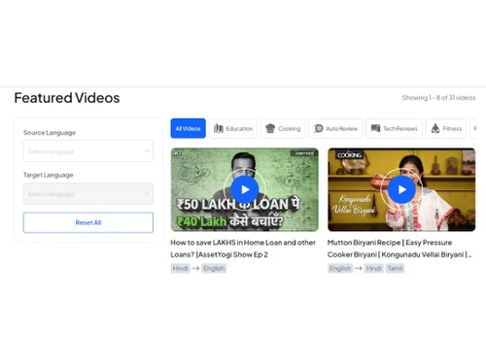Click the Fitness meditation figure icon
The height and width of the screenshot is (364, 486).
click(x=435, y=128)
